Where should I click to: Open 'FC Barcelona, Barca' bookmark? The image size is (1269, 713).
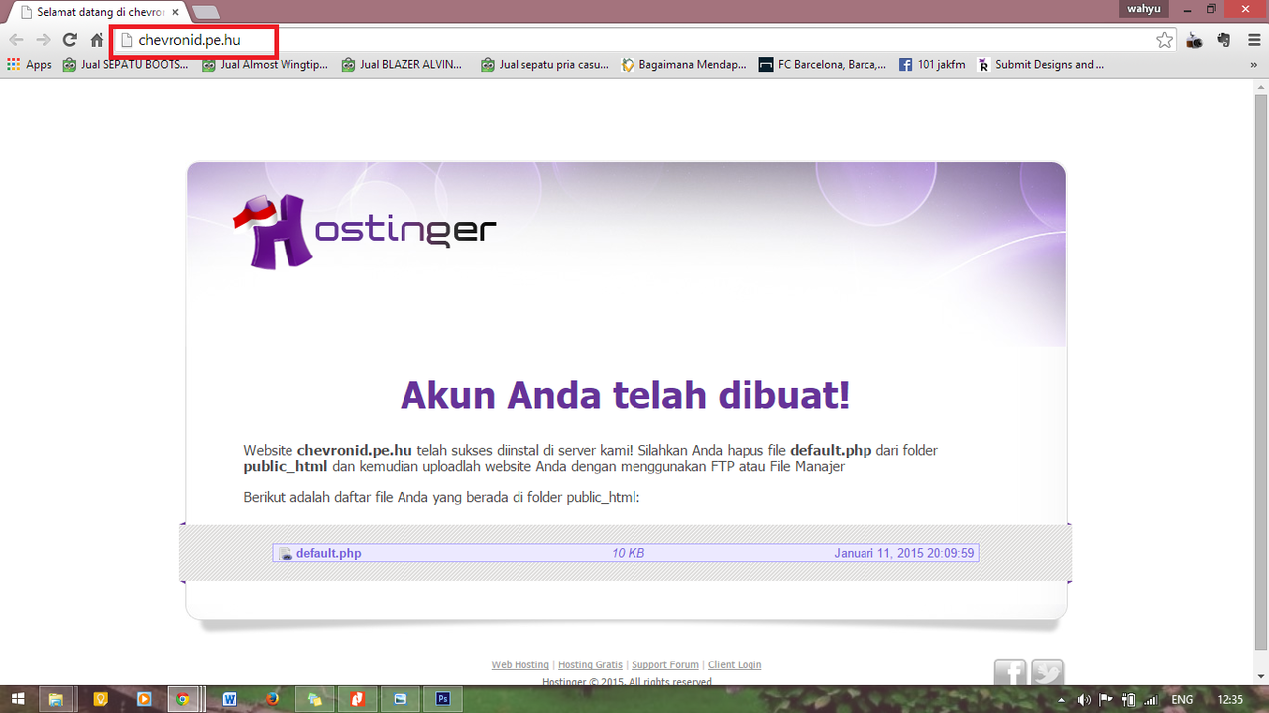pyautogui.click(x=823, y=65)
